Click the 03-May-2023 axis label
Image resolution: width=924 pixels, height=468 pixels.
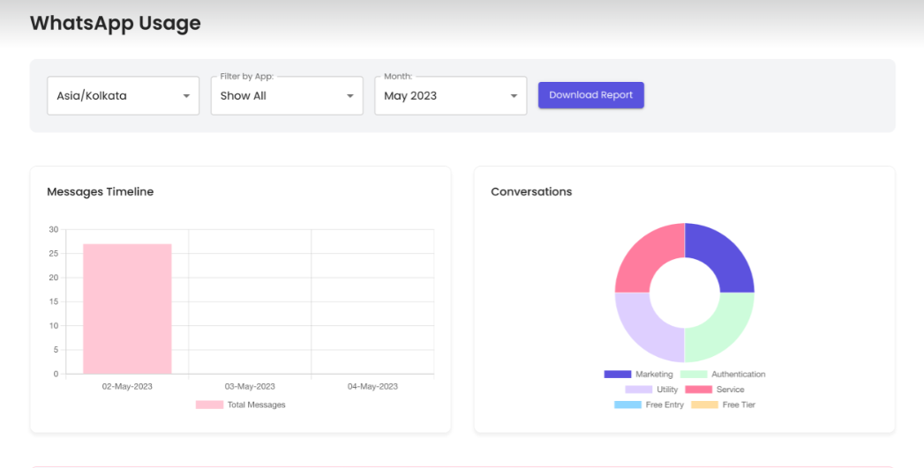[x=250, y=387]
